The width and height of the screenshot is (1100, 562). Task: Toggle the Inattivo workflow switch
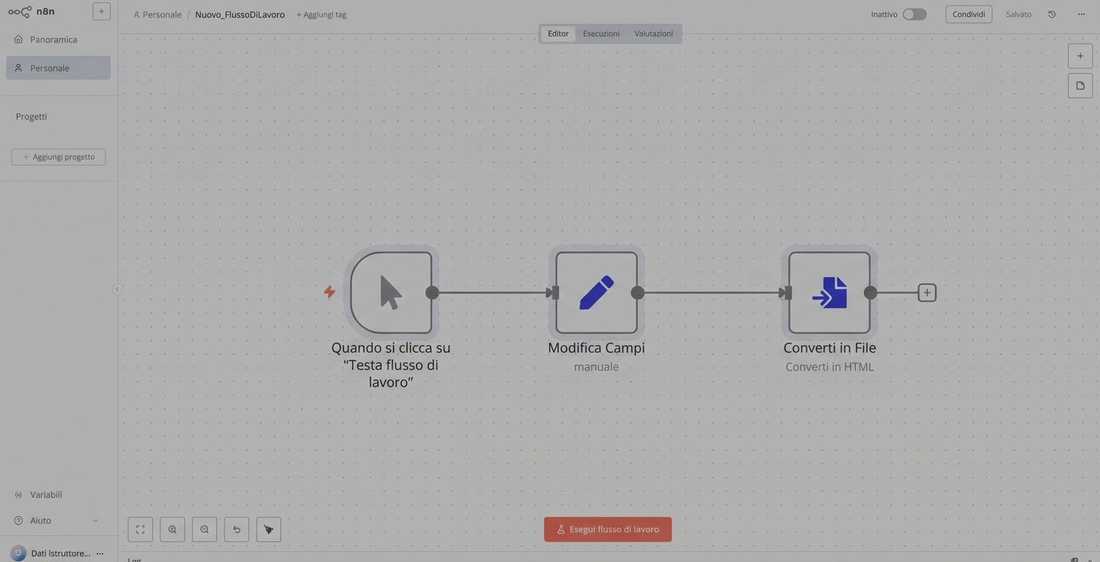coord(914,15)
